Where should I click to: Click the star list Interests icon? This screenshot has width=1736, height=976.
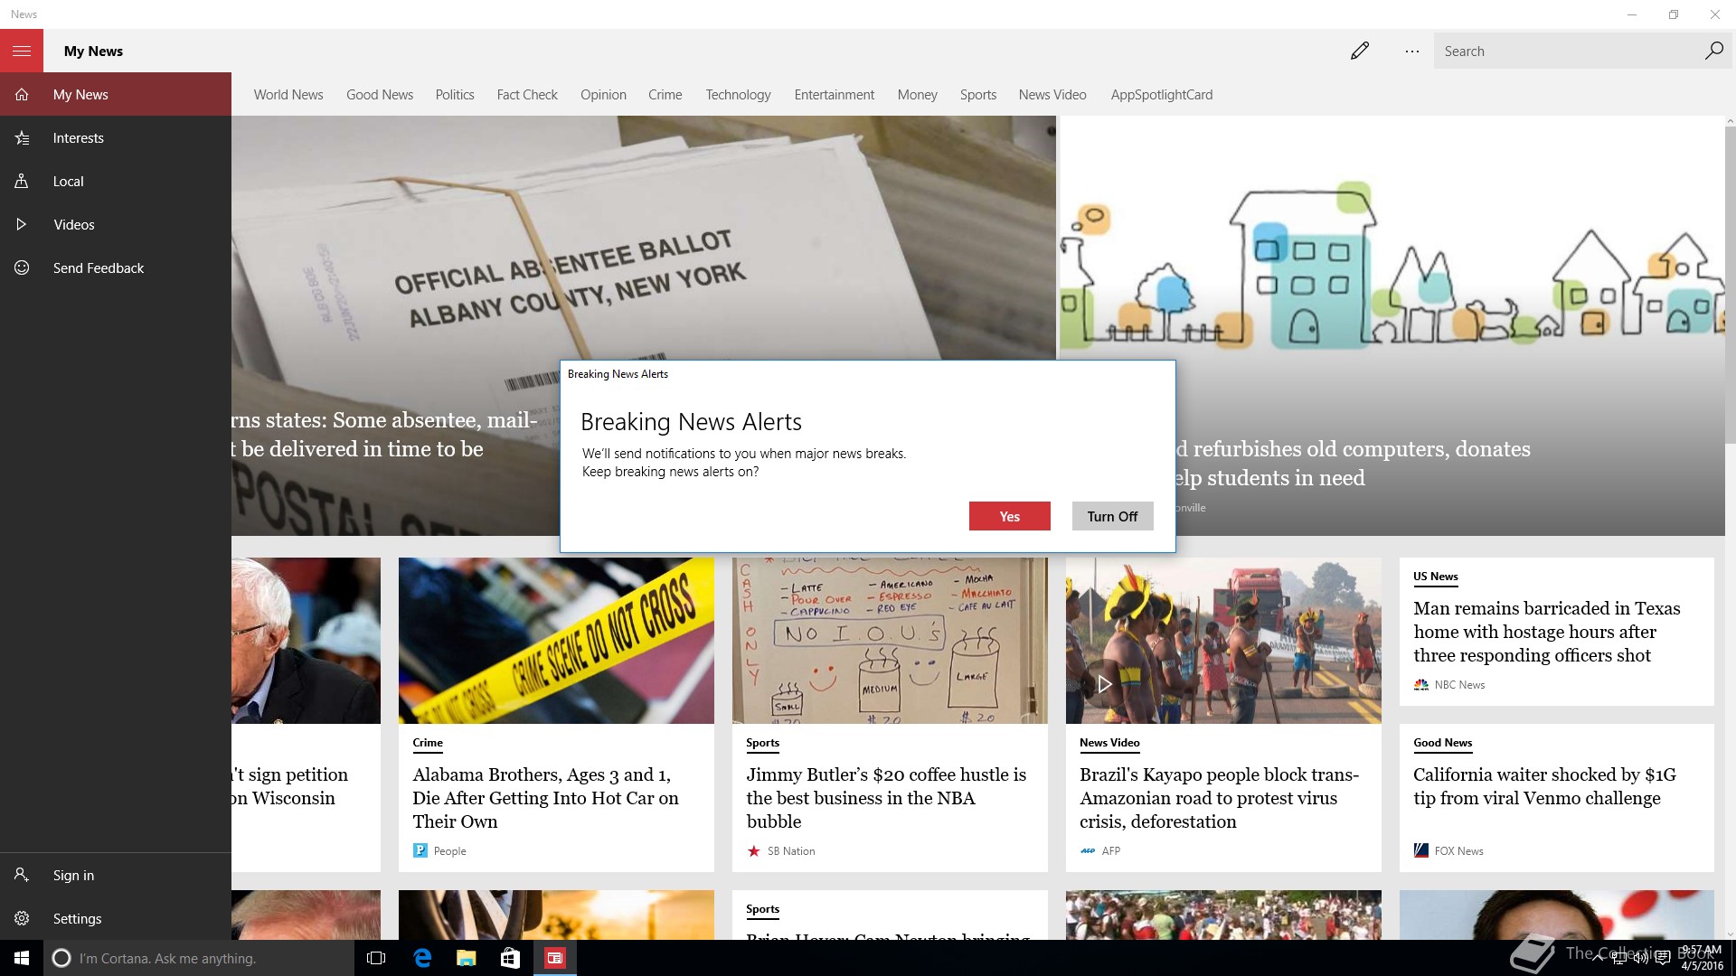pyautogui.click(x=22, y=137)
